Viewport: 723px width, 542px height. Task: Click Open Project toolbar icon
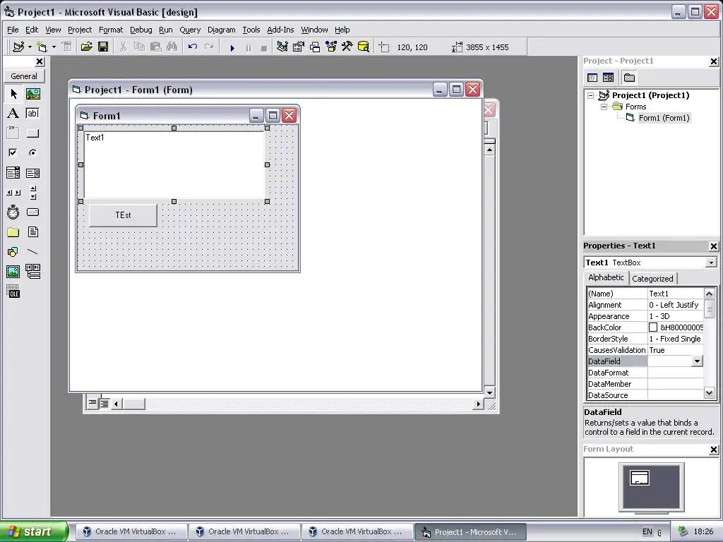(86, 47)
